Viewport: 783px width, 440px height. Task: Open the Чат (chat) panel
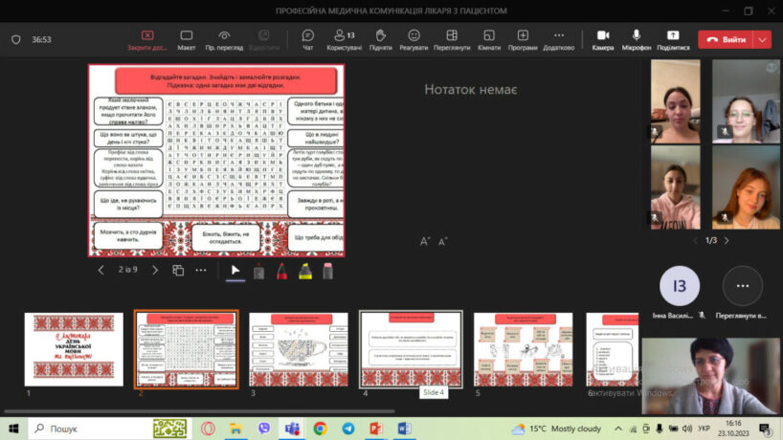pyautogui.click(x=307, y=39)
